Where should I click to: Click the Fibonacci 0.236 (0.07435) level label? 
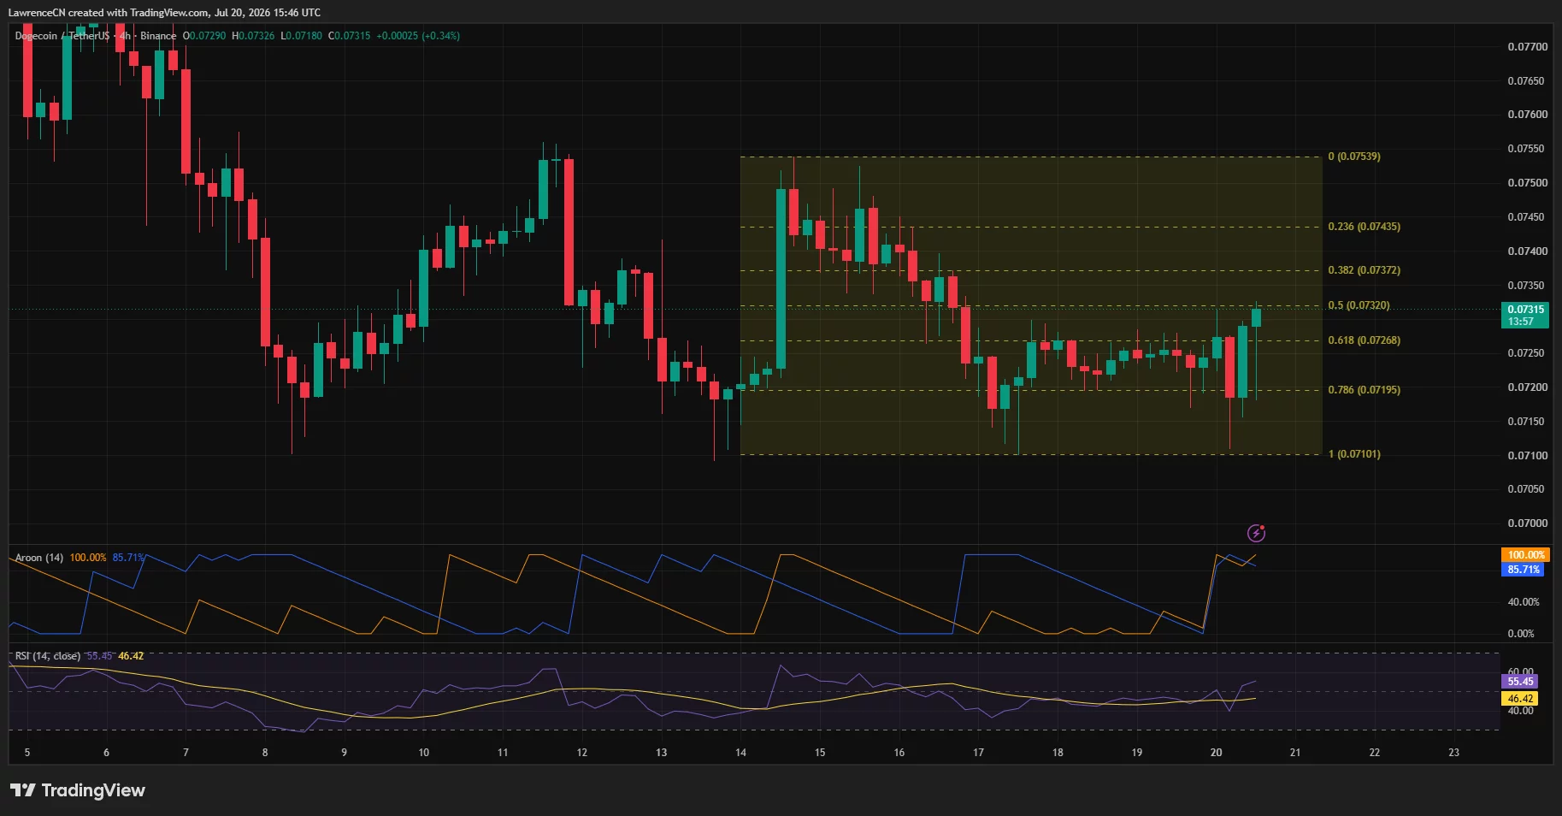[x=1364, y=227]
